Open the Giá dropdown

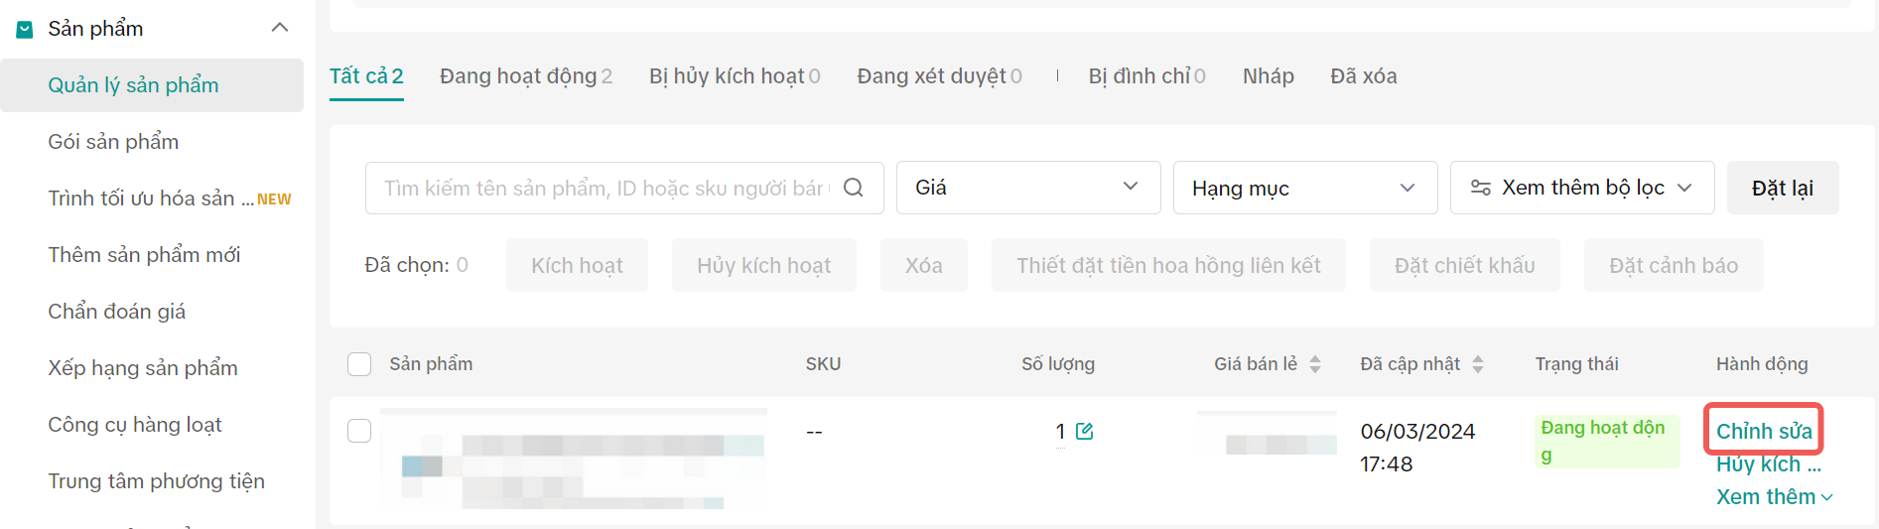point(1027,188)
